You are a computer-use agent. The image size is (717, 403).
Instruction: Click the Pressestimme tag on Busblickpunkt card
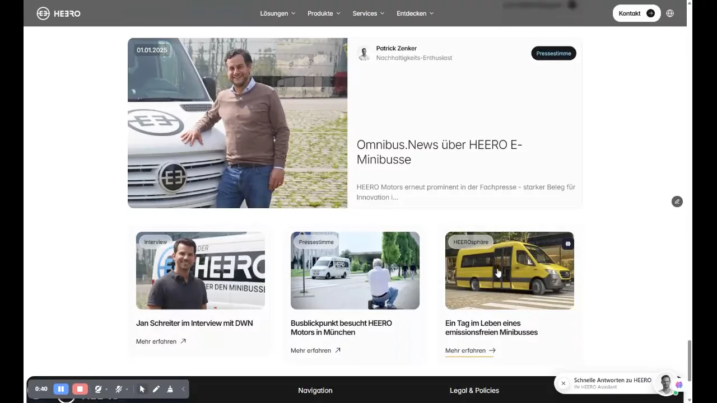coord(316,242)
